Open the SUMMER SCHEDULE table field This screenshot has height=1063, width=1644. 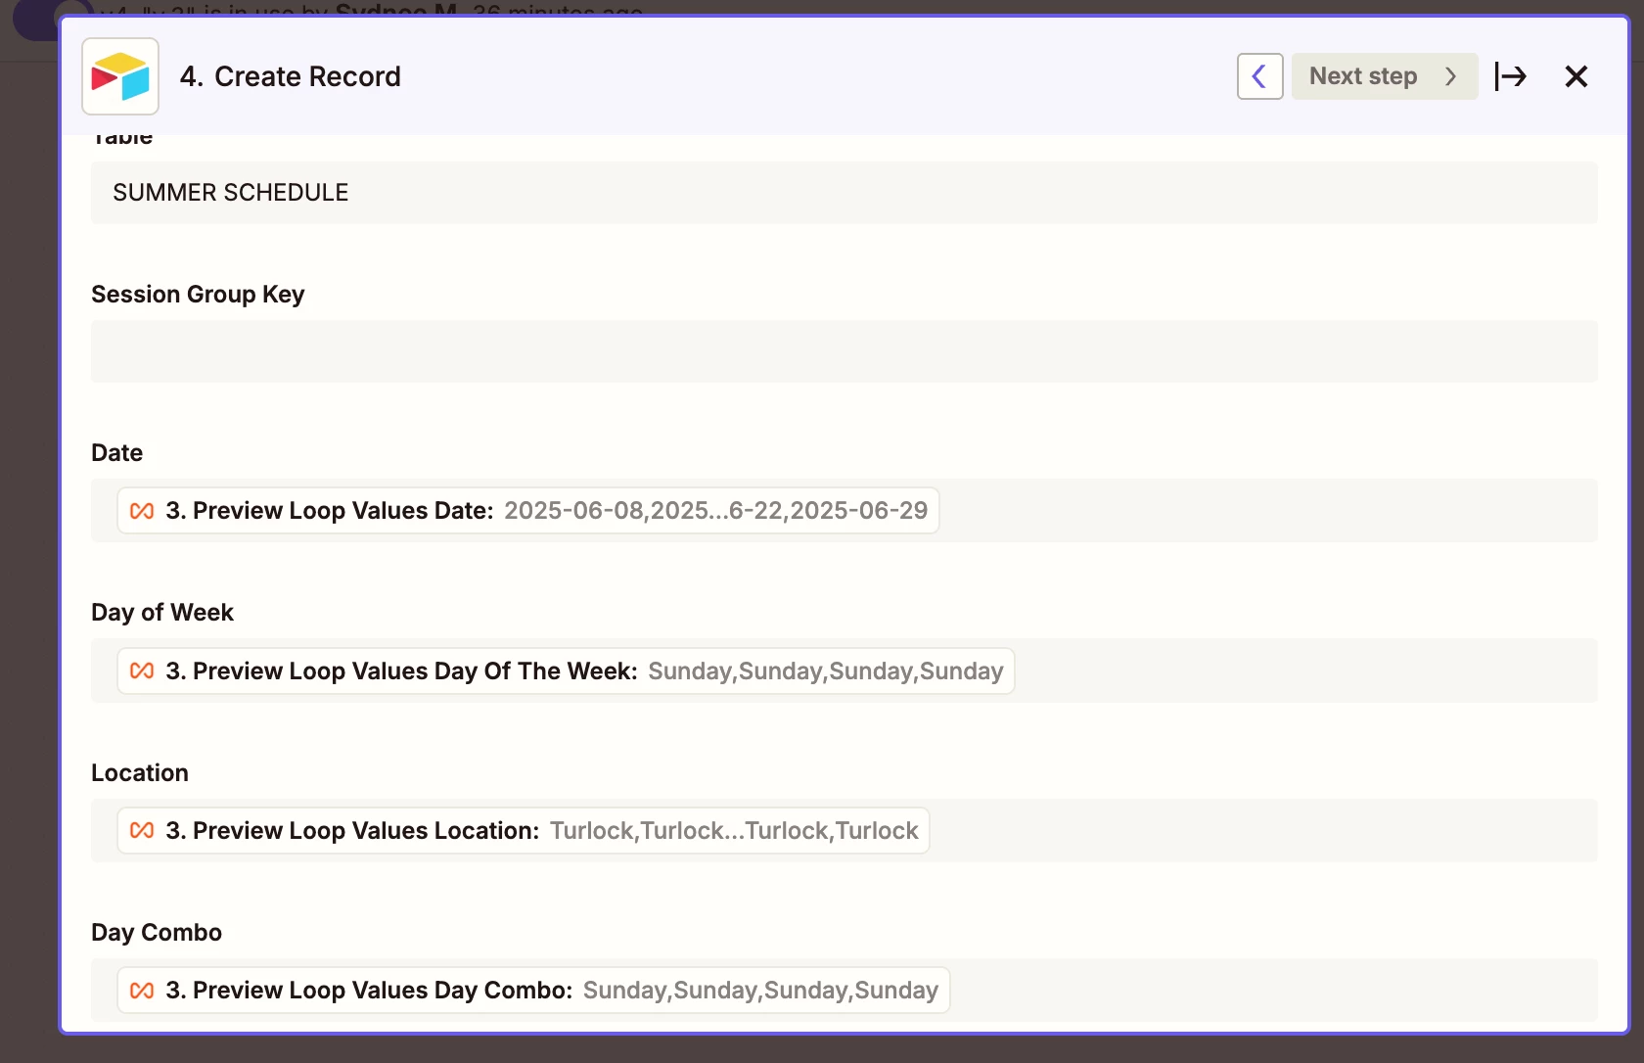click(x=844, y=193)
